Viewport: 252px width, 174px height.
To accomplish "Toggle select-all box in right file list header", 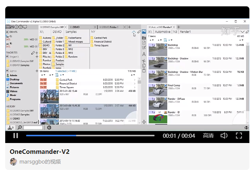I will point(165,40).
